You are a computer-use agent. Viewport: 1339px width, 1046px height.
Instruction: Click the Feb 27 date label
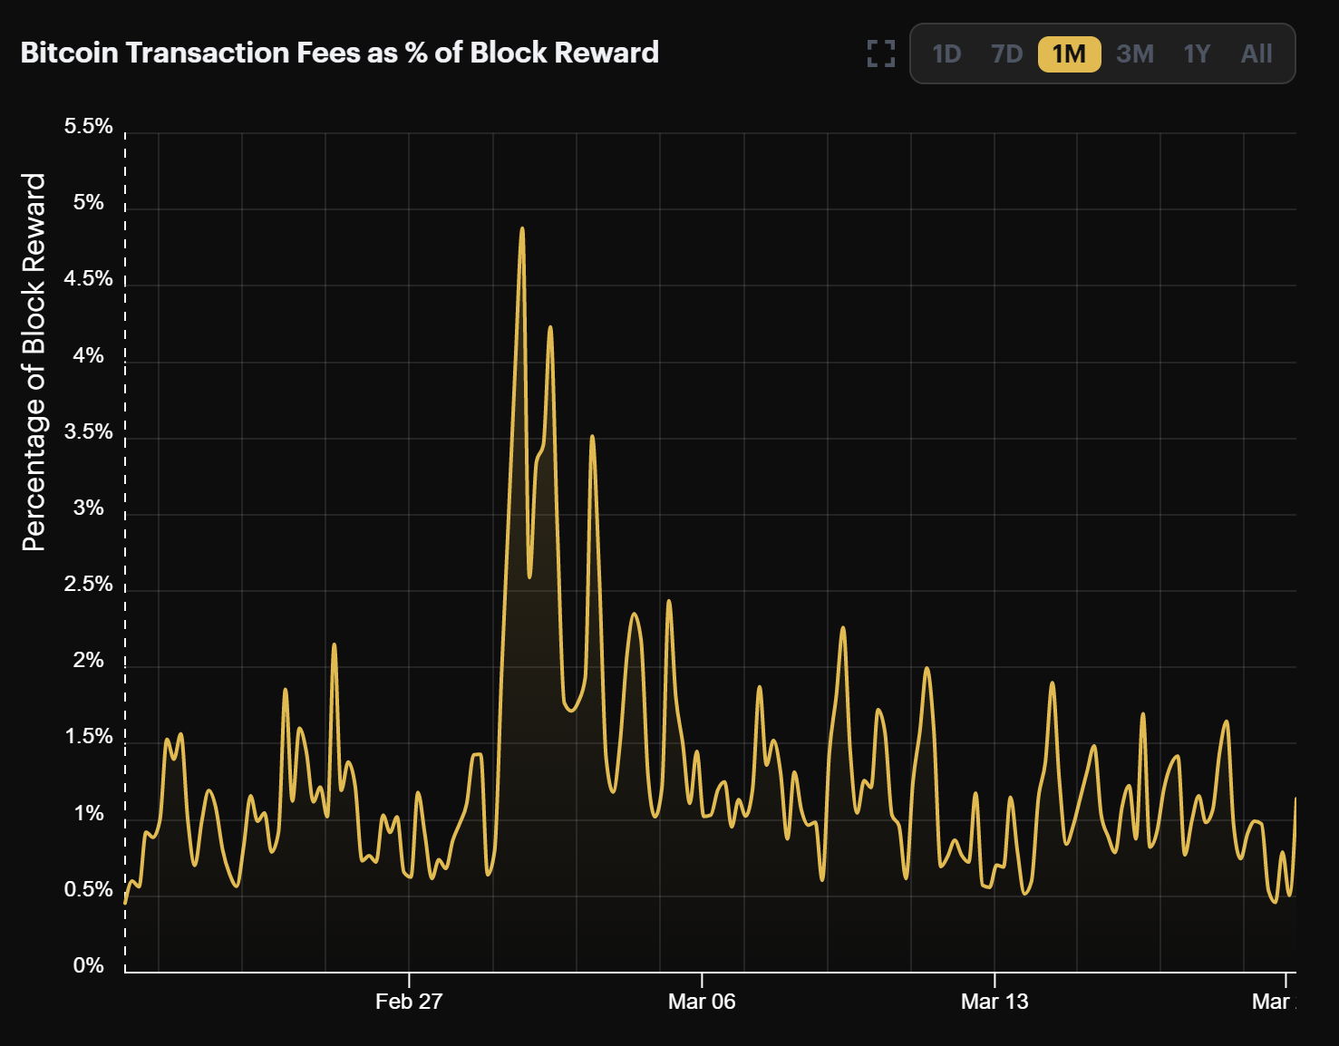(411, 1002)
